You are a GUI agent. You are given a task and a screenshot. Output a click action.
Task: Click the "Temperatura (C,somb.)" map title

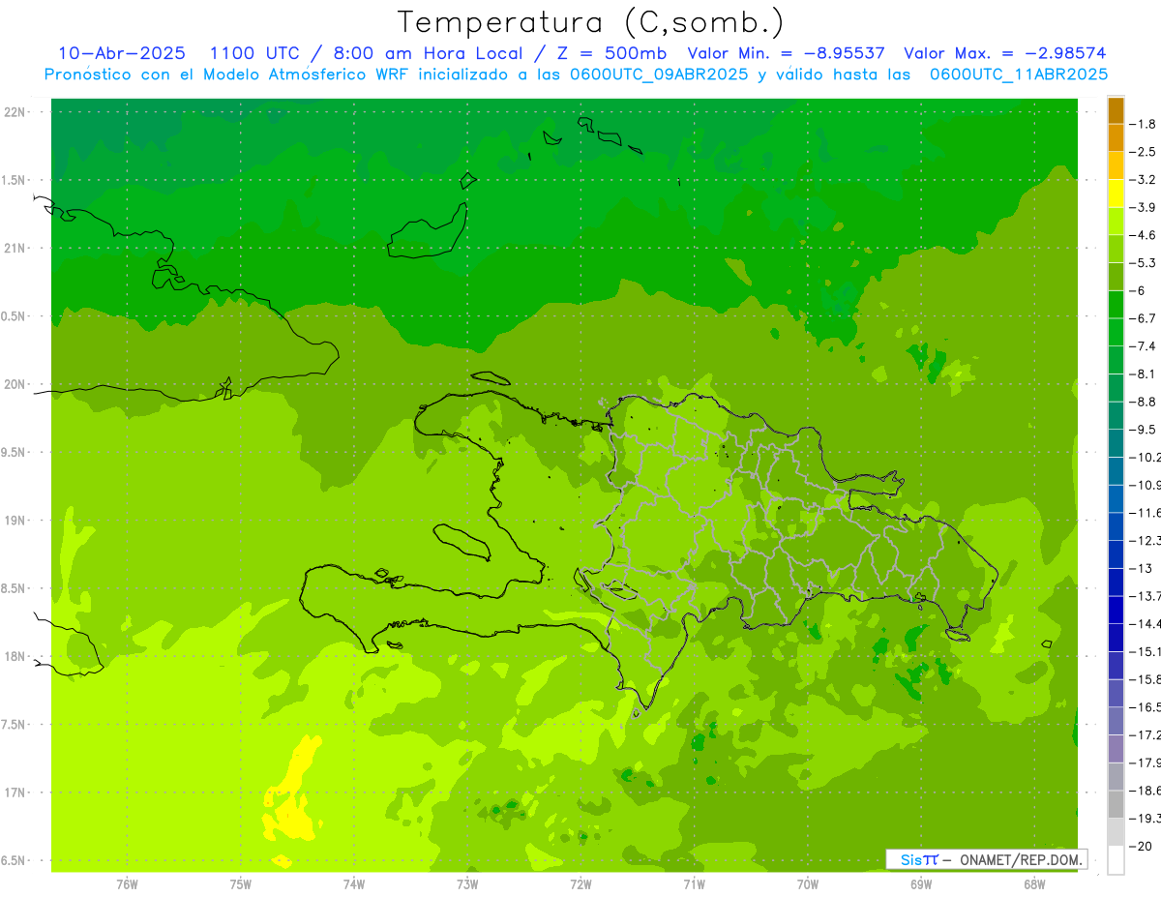tap(590, 22)
